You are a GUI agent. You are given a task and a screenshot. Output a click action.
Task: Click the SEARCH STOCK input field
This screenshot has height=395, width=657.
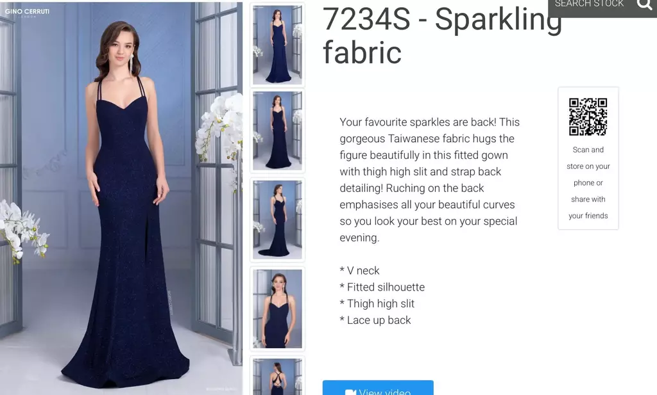click(x=590, y=4)
